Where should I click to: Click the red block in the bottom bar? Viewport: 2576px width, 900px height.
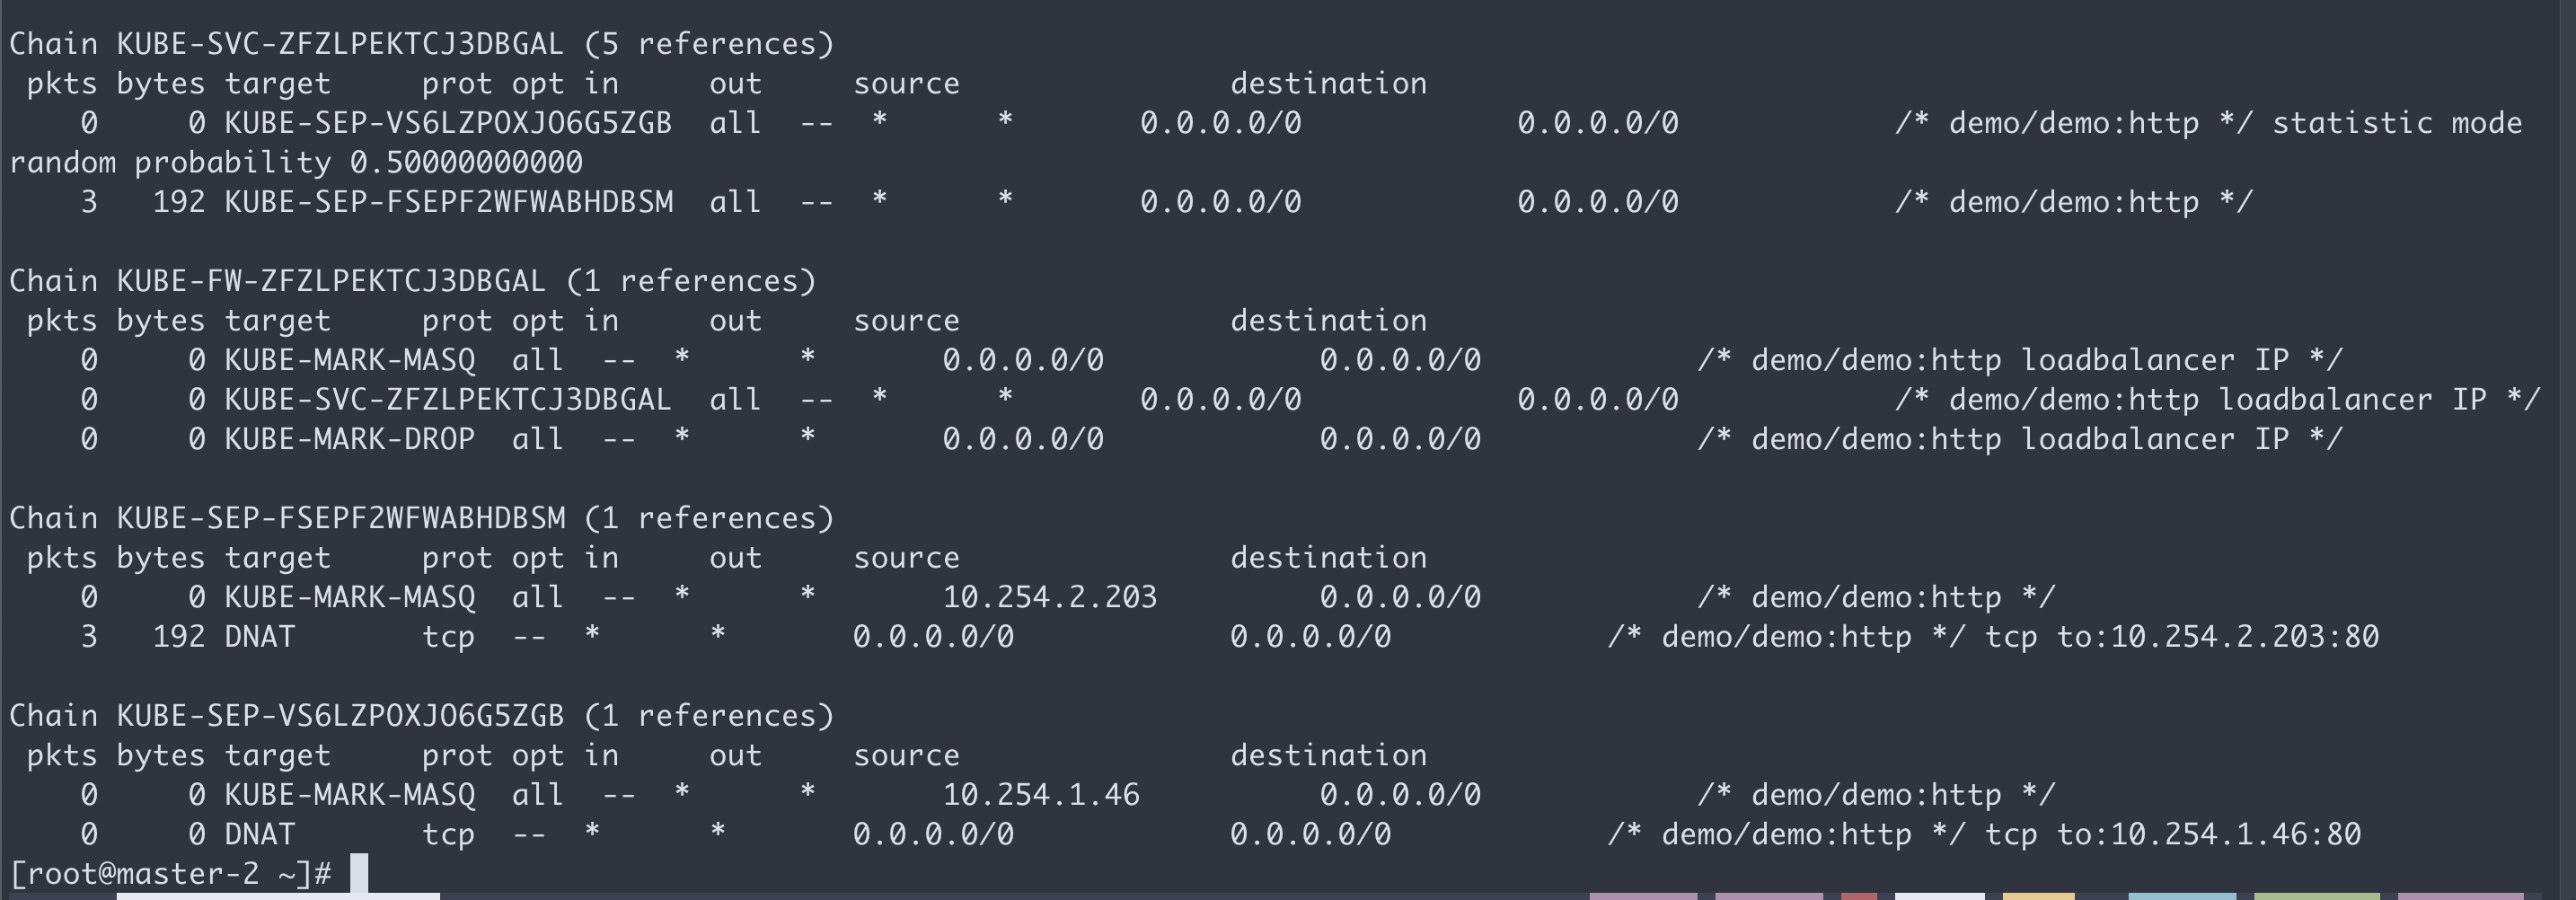1859,895
